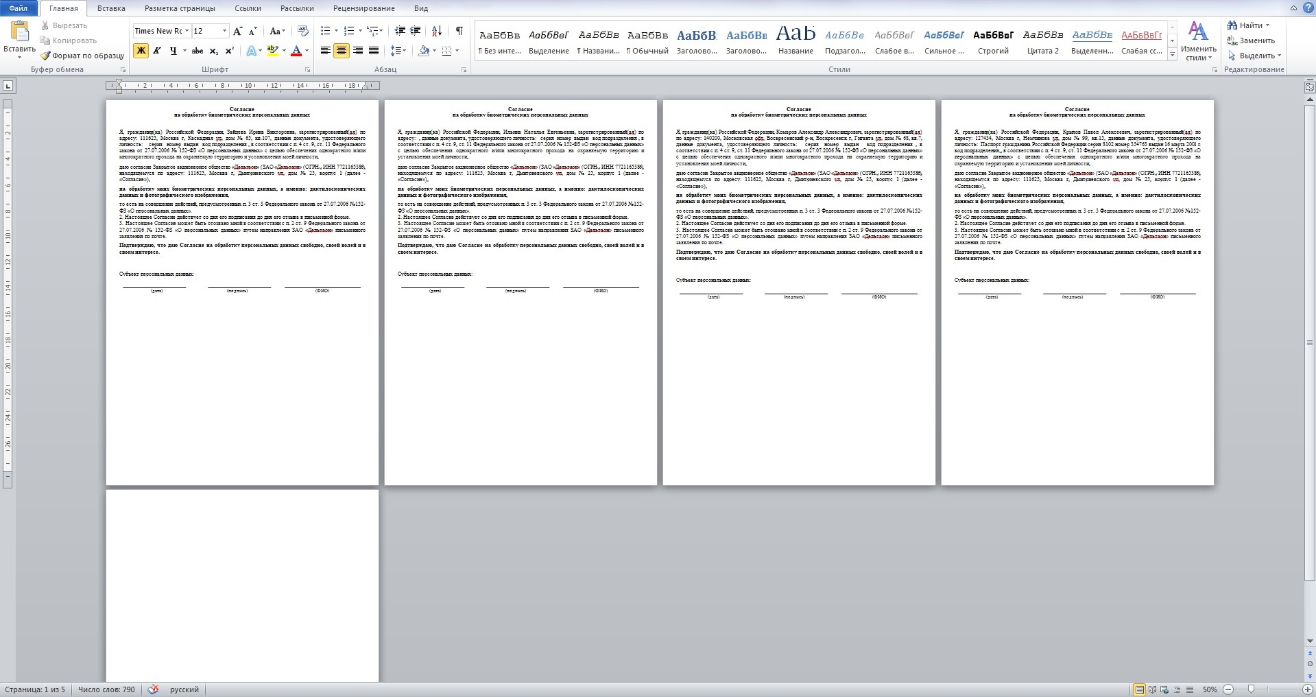This screenshot has width=1316, height=697.
Task: Toggle subscript formatting
Action: [x=213, y=51]
